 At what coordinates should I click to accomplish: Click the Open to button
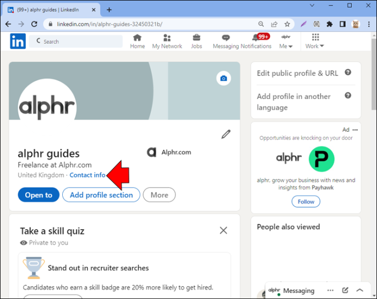(x=38, y=195)
